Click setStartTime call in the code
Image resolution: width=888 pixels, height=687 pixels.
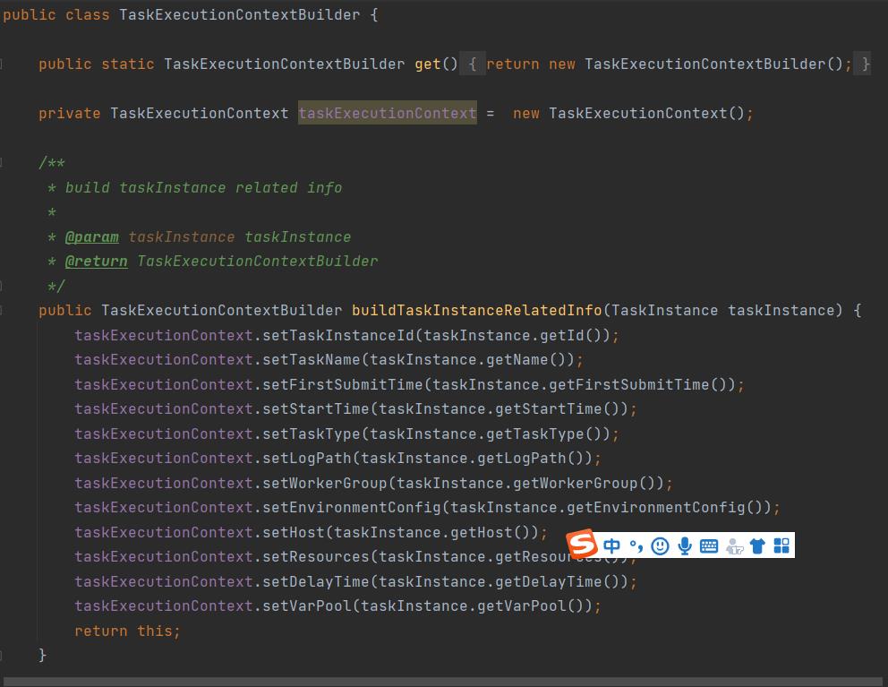coord(316,409)
